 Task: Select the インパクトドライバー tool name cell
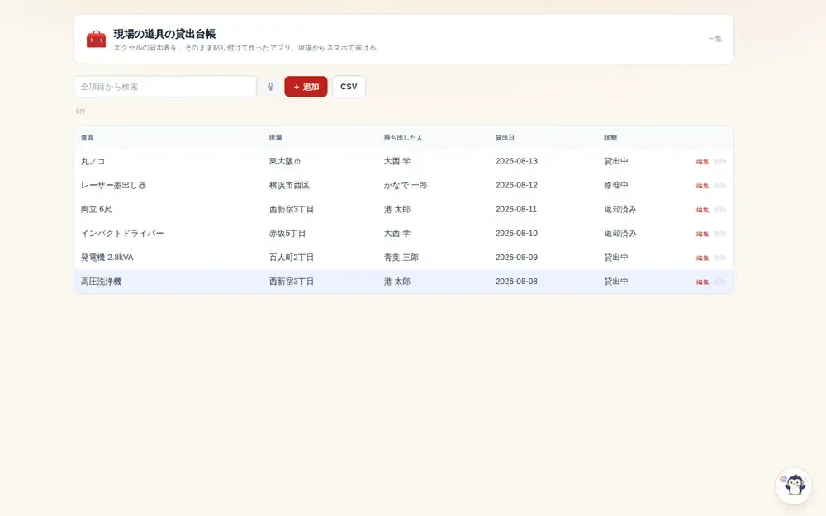[x=122, y=234]
